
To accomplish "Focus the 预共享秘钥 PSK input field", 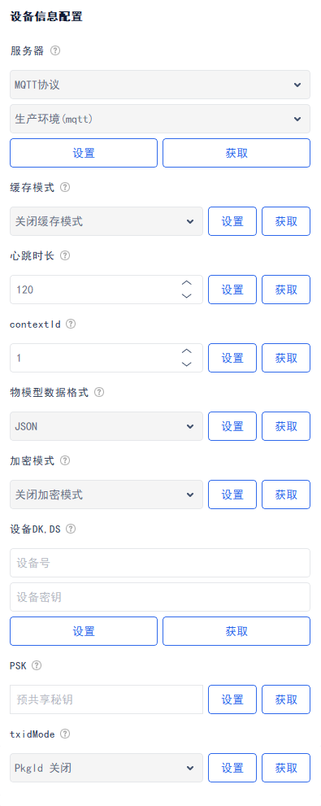I will tap(106, 699).
